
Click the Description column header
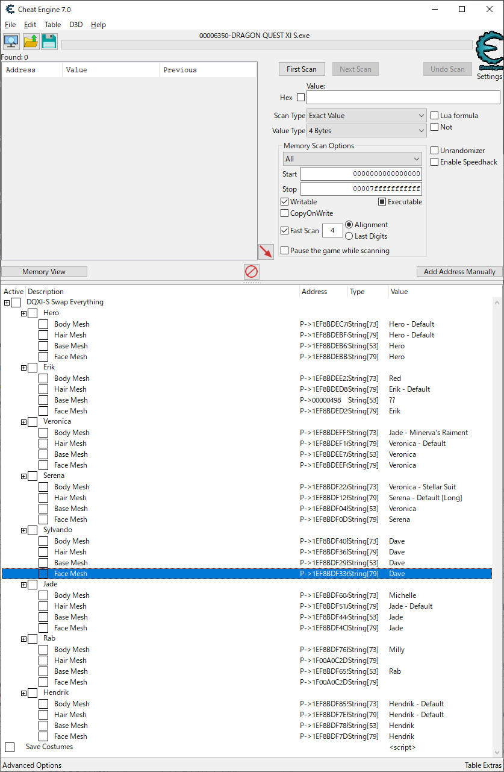163,292
